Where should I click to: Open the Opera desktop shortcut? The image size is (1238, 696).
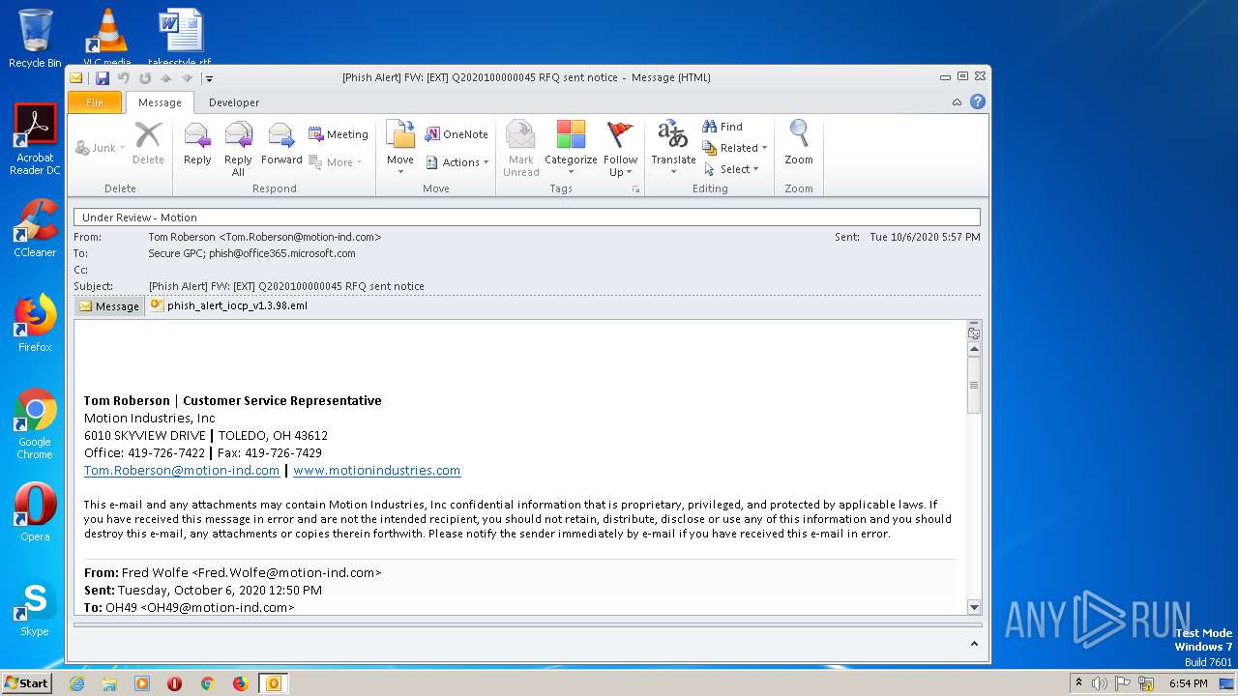[x=35, y=512]
